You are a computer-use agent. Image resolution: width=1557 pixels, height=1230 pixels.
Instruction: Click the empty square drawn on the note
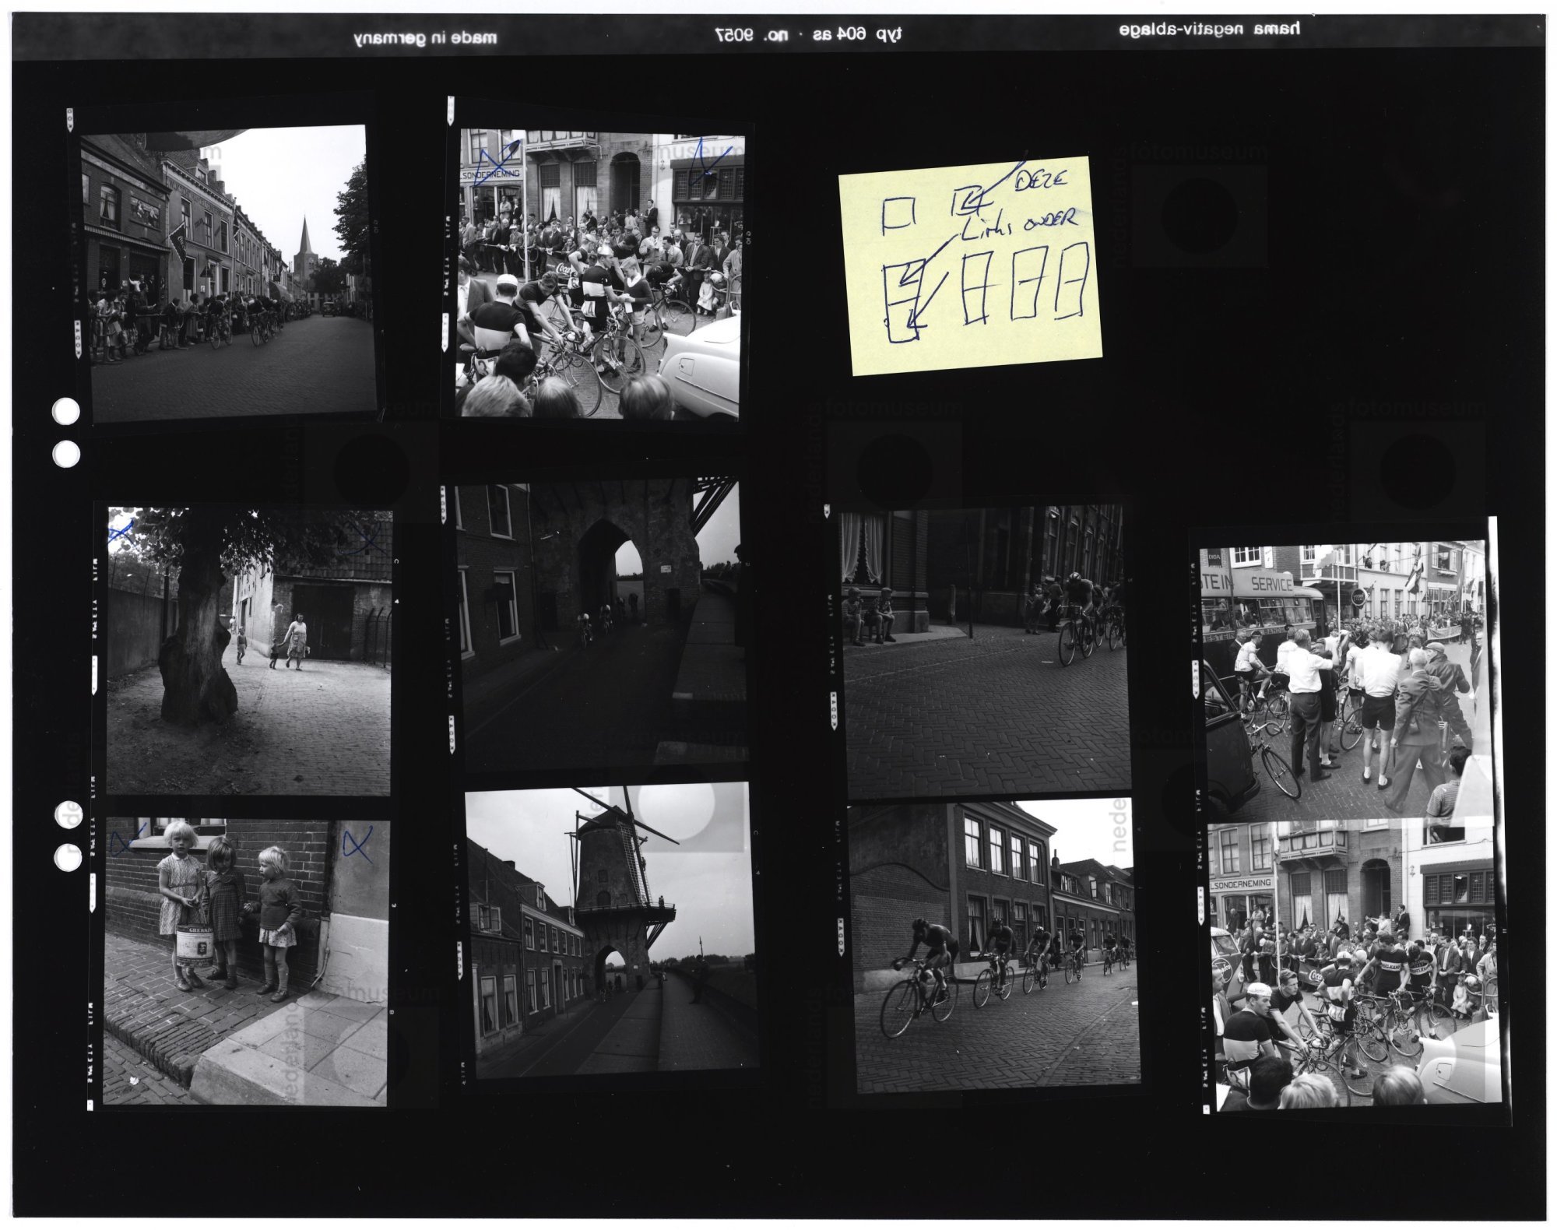coord(898,213)
